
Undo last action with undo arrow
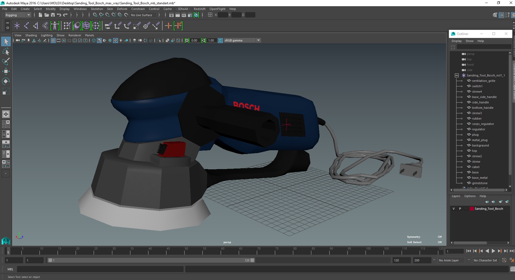pyautogui.click(x=59, y=15)
